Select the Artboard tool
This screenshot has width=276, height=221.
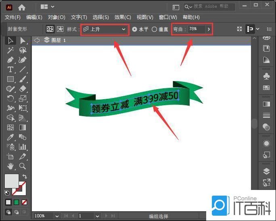tap(10, 156)
